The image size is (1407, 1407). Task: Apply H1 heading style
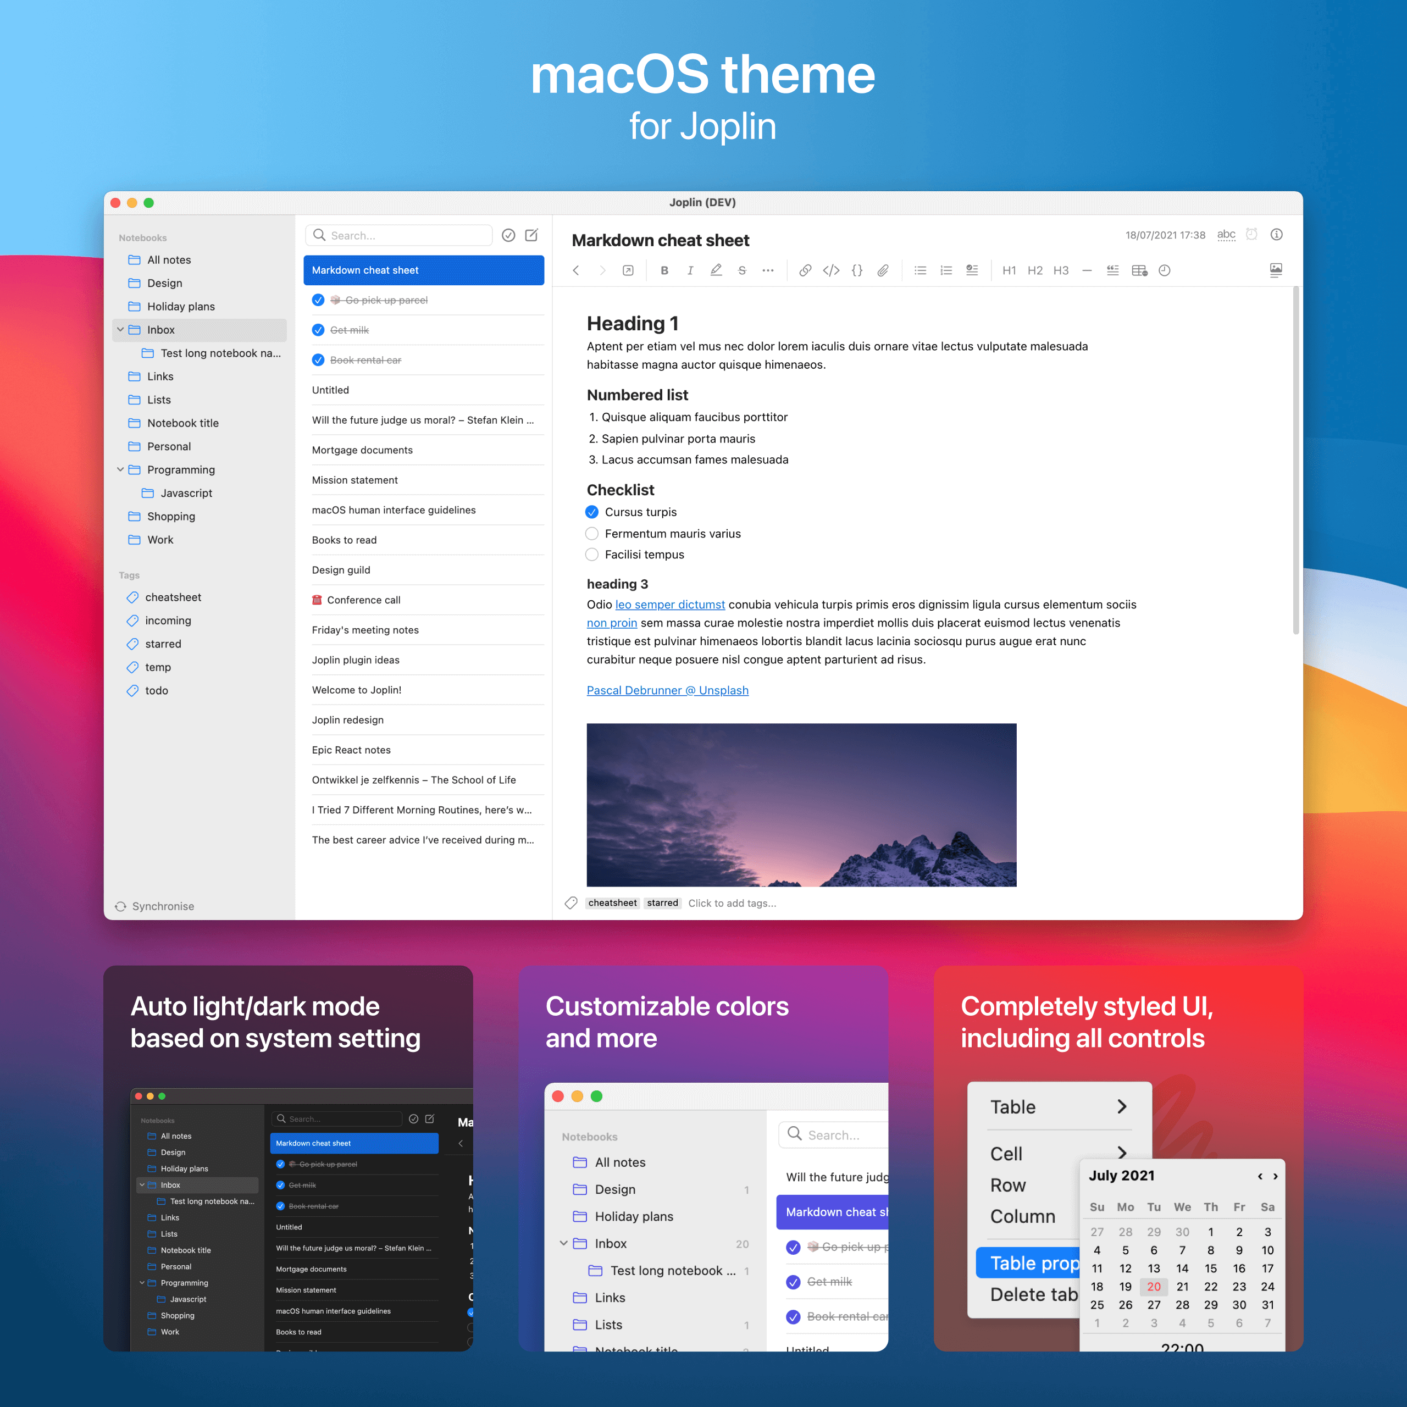click(x=1010, y=270)
